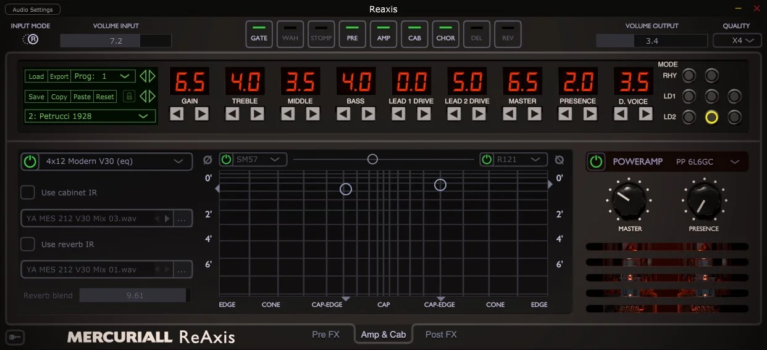Switch to the Post FX tab

pos(441,335)
